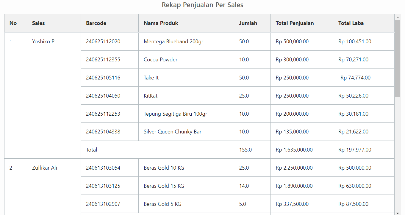Click the Silver Queen Chunky Bar cell

[x=172, y=132]
